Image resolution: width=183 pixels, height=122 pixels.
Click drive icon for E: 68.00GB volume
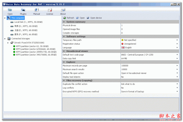pos(12,30)
